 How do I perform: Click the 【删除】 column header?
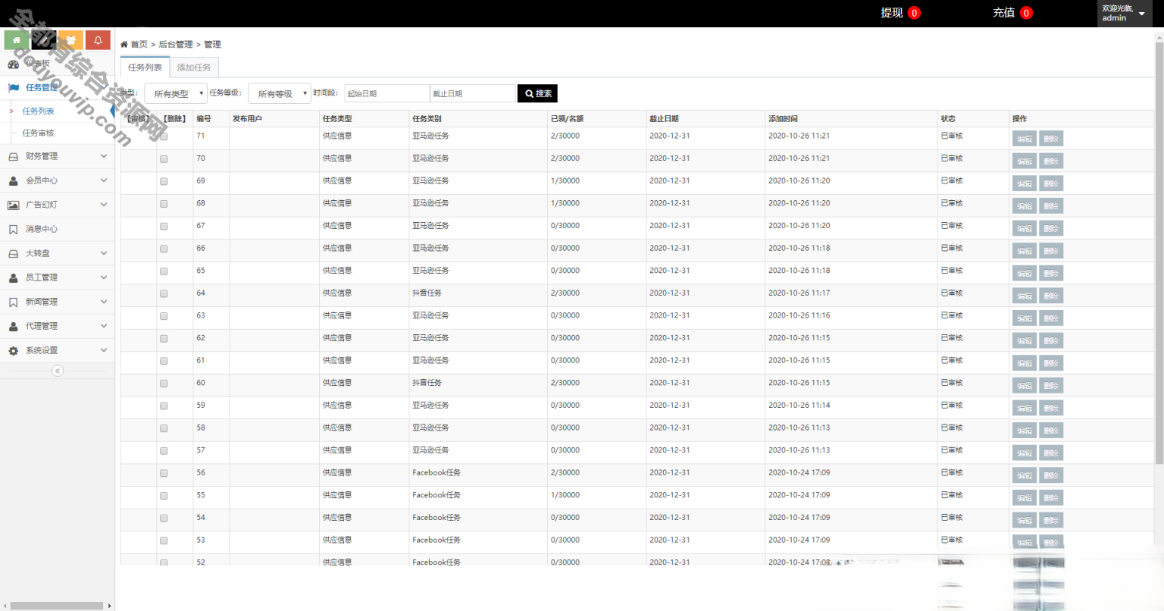pos(175,119)
